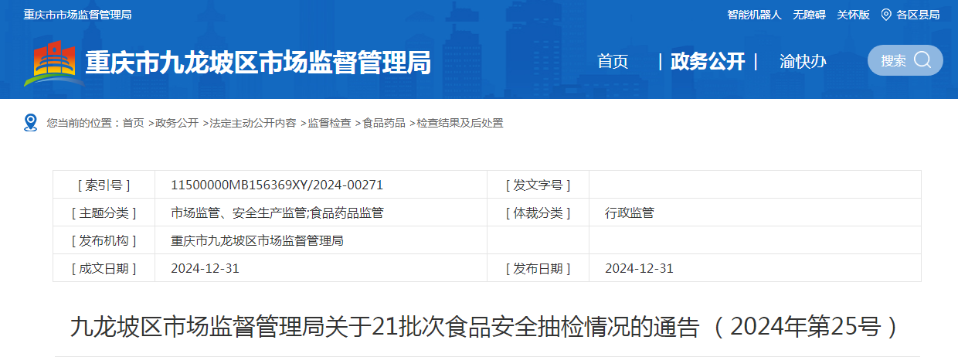The image size is (958, 357).
Task: Click the 成文日期 value 2024-12-31
Action: point(205,268)
